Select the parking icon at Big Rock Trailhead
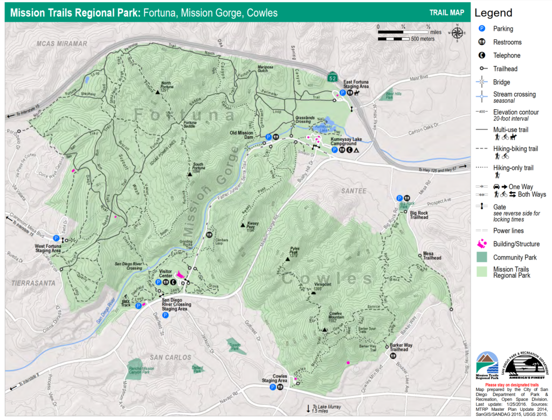This screenshot has width=552, height=420. click(x=399, y=198)
